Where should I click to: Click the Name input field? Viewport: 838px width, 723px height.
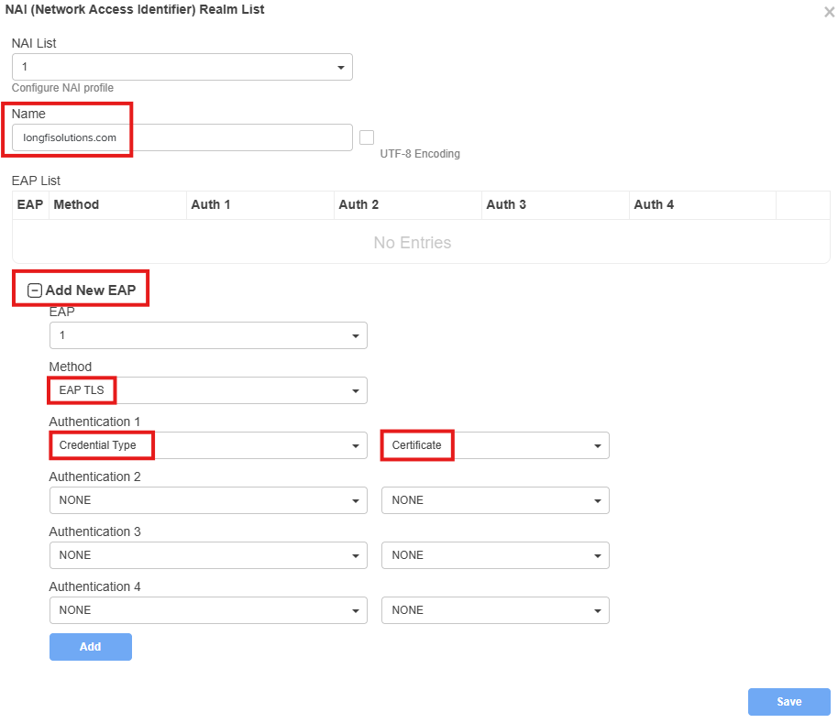pos(182,137)
